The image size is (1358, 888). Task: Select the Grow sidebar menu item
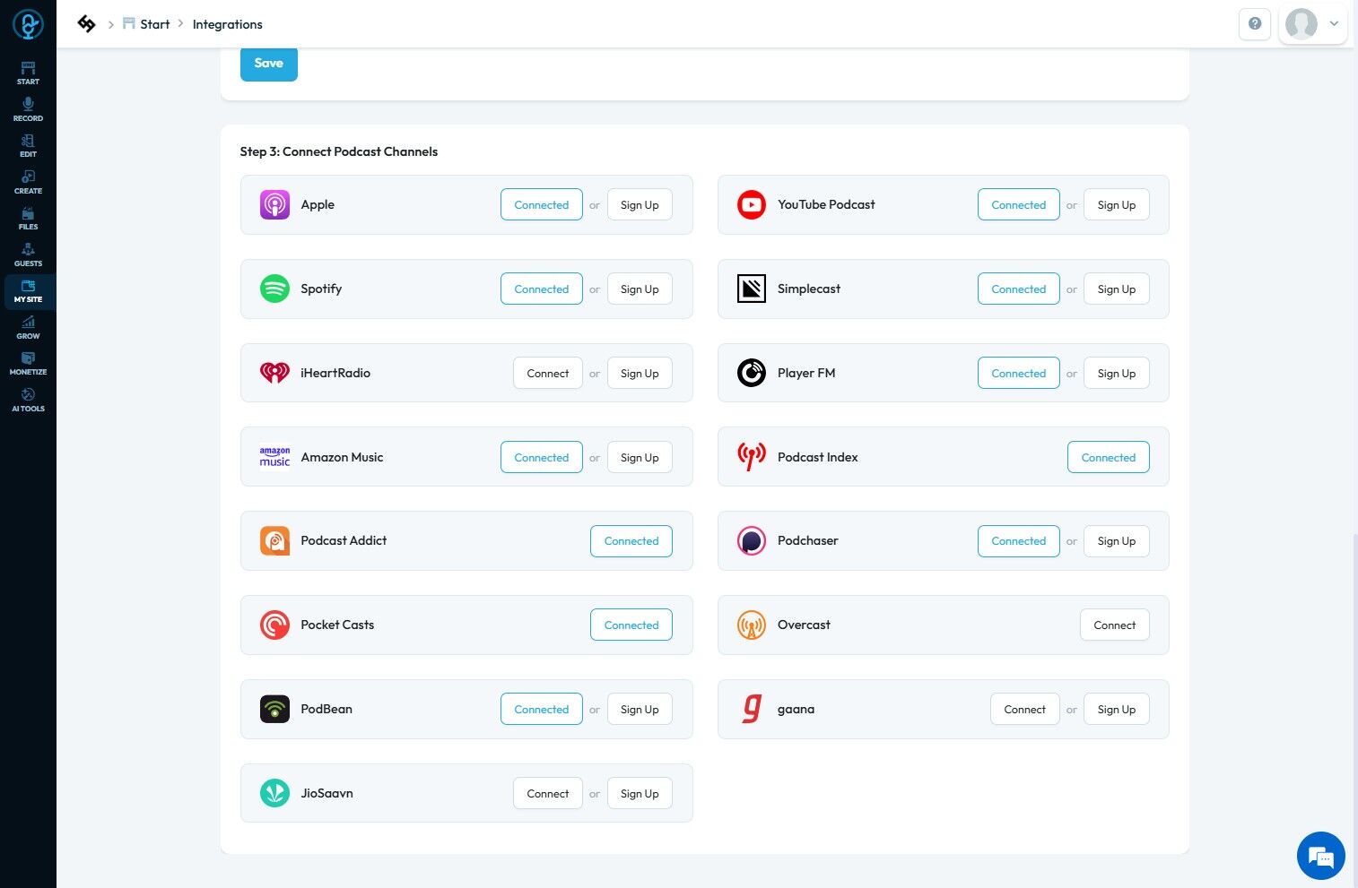pos(28,327)
